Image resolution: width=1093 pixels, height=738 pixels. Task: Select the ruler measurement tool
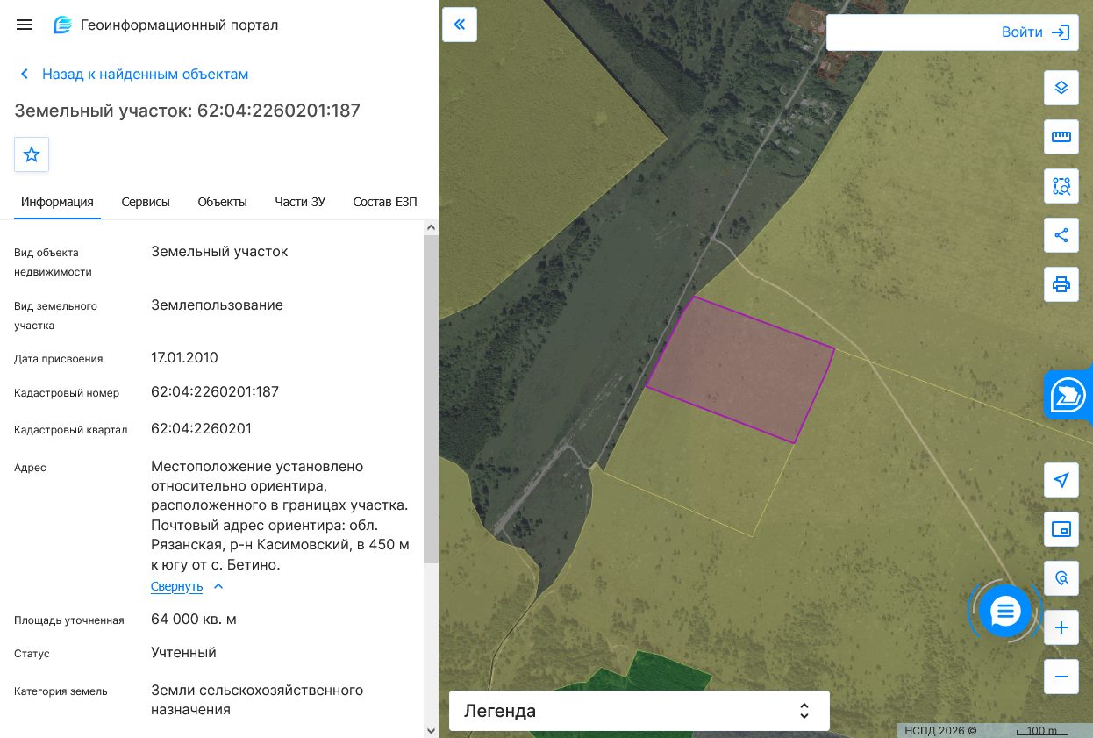pos(1061,137)
